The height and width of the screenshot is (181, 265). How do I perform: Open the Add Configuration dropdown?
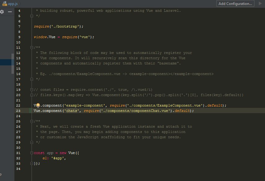tap(235, 3)
